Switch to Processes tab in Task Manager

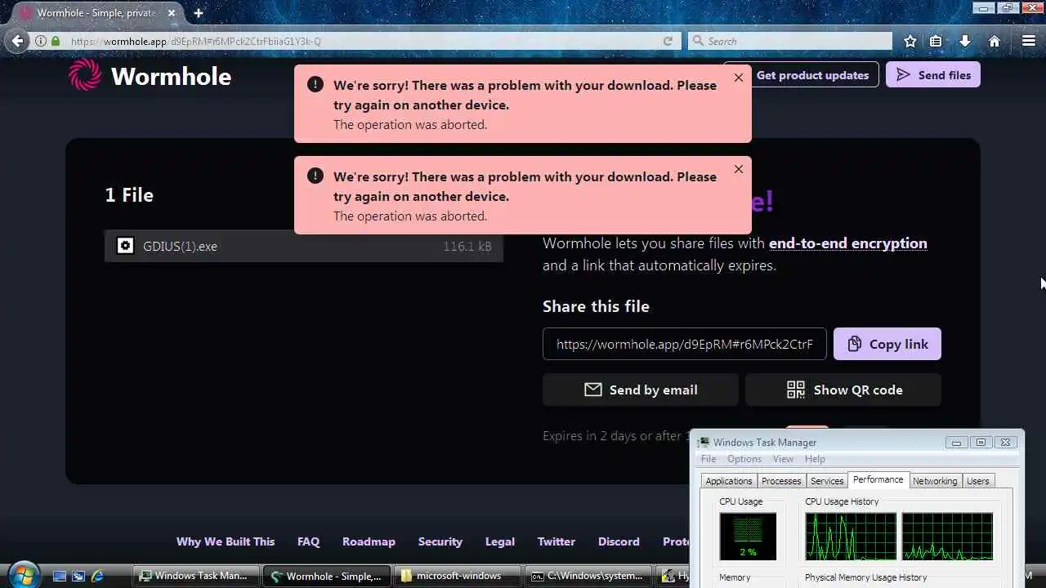click(781, 481)
